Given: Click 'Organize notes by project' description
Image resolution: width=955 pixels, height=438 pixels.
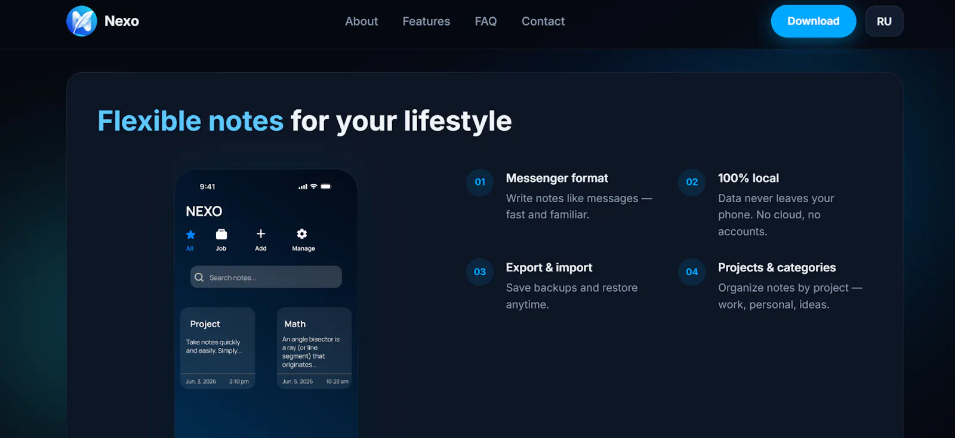Looking at the screenshot, I should (790, 296).
